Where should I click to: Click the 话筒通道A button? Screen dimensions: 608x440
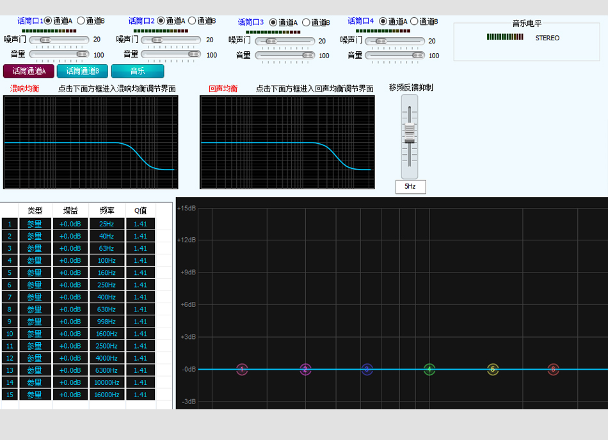coord(28,71)
